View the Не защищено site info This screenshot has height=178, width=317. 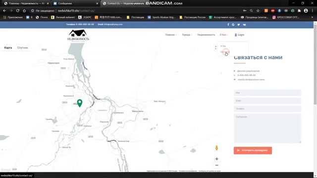click(43, 11)
